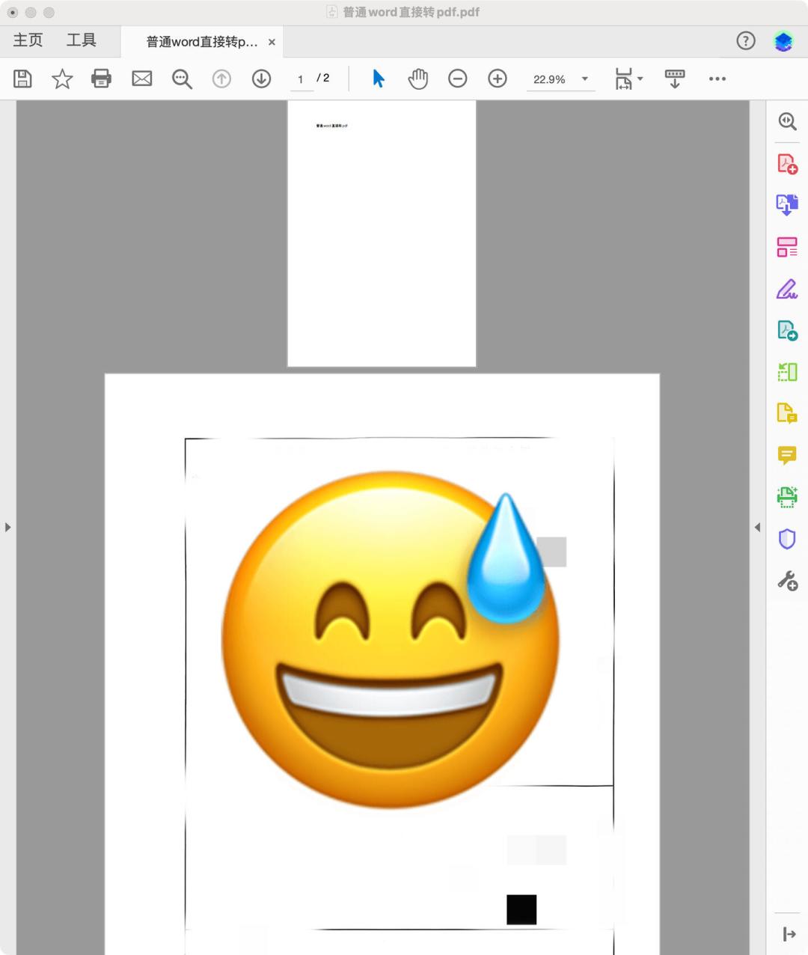Expand the left navigation pane arrow
This screenshot has width=808, height=955.
7,527
